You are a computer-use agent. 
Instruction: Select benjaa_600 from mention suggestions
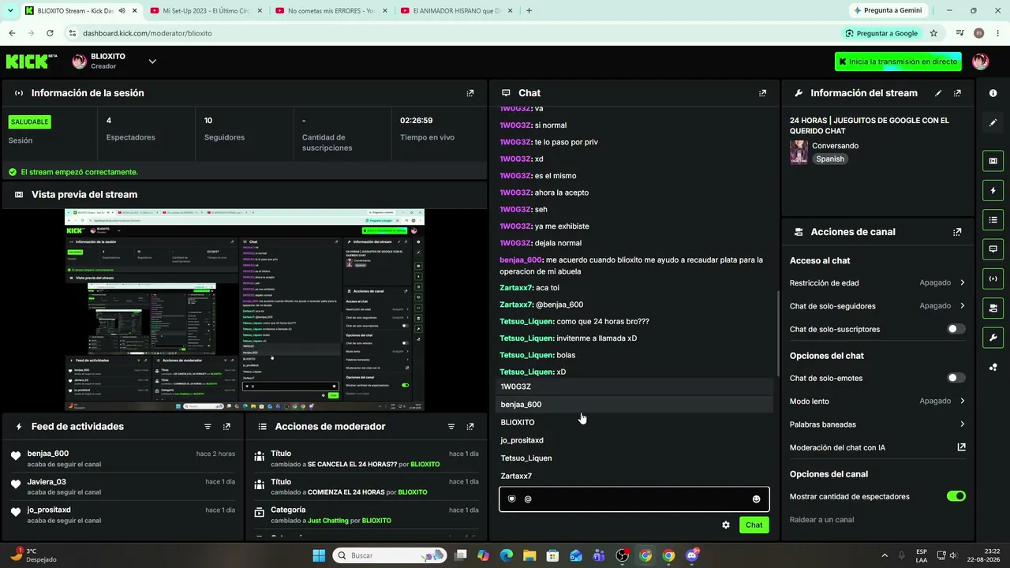(x=635, y=405)
